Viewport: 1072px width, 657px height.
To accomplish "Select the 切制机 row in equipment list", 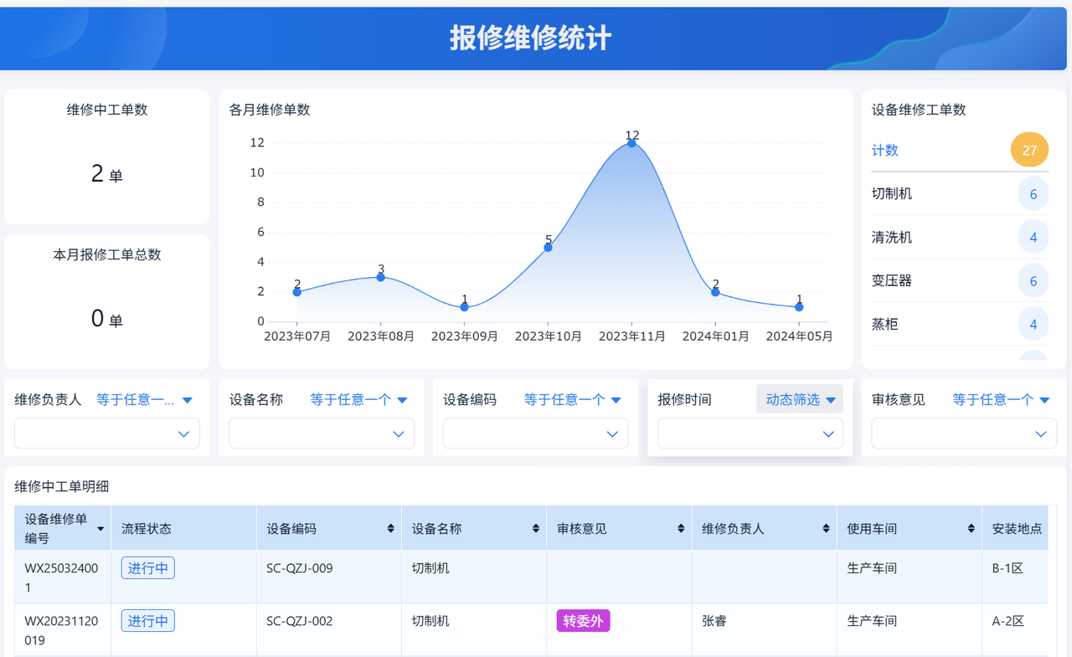I will pos(960,193).
